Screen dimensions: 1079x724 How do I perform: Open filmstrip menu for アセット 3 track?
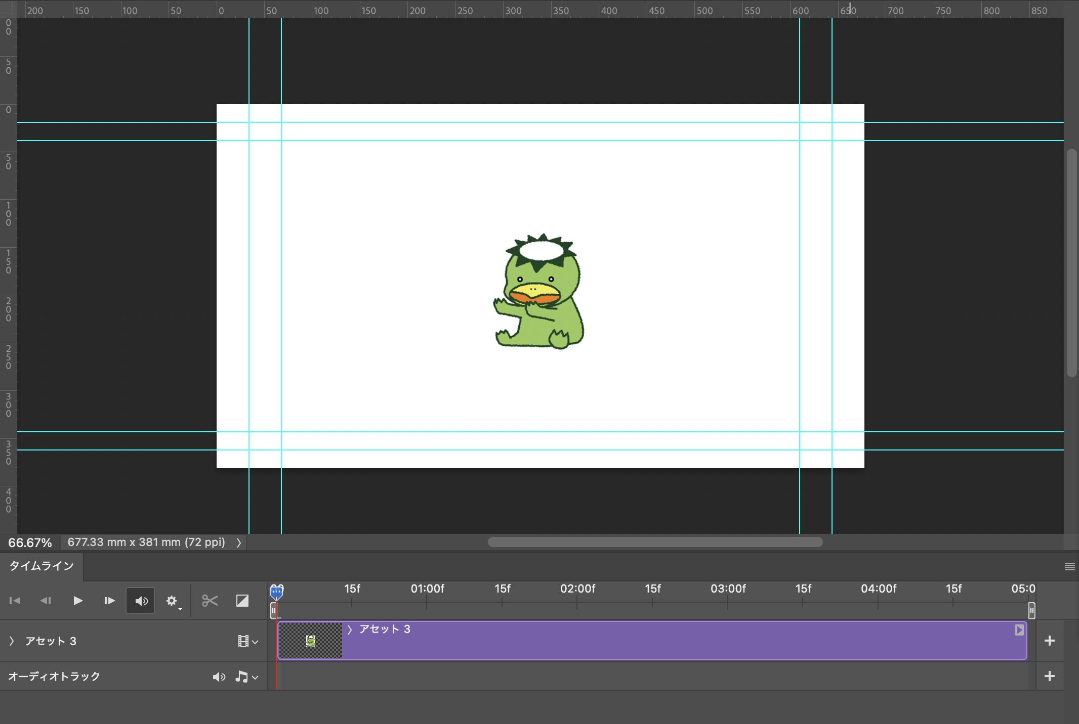tap(247, 642)
